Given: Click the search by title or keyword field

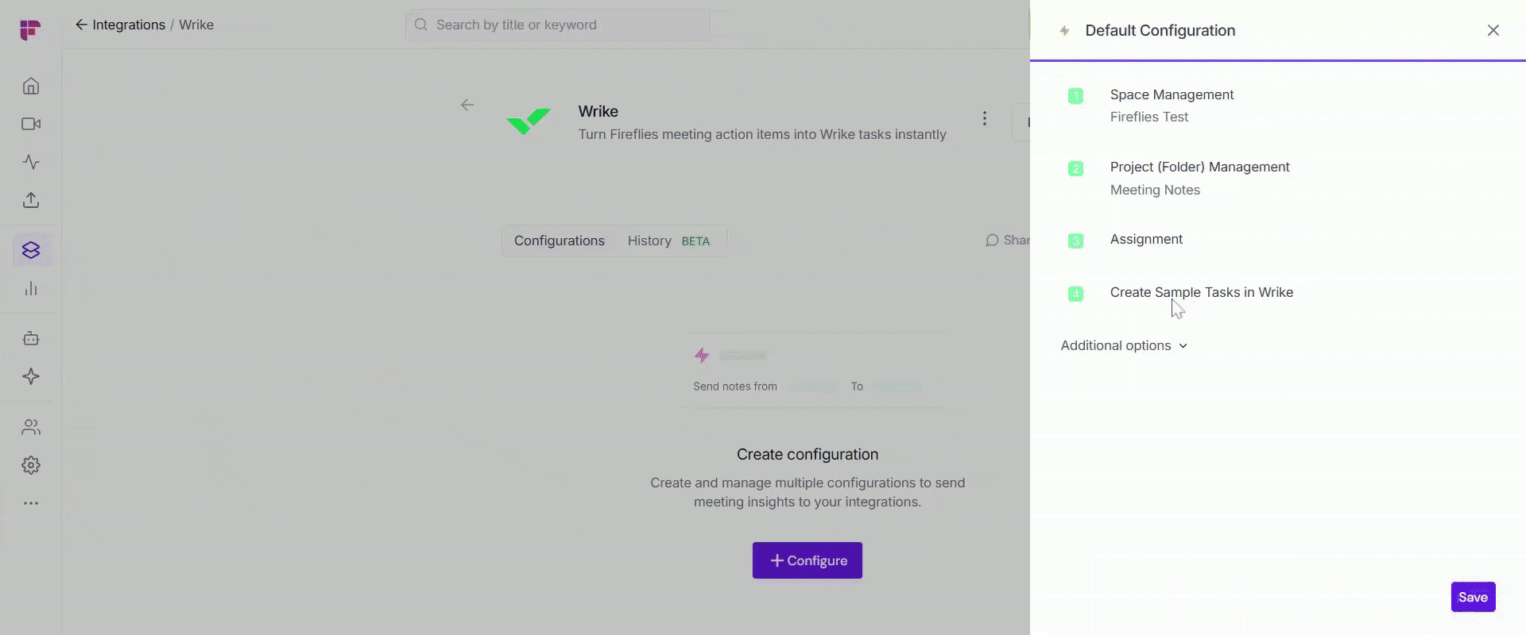Looking at the screenshot, I should point(558,25).
